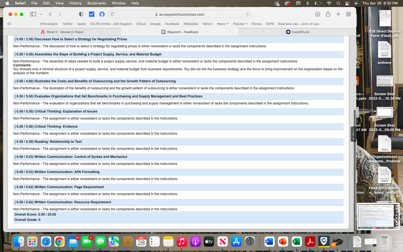The height and width of the screenshot is (252, 403).
Task: Switch to SweetStudy tab
Action: [297, 32]
